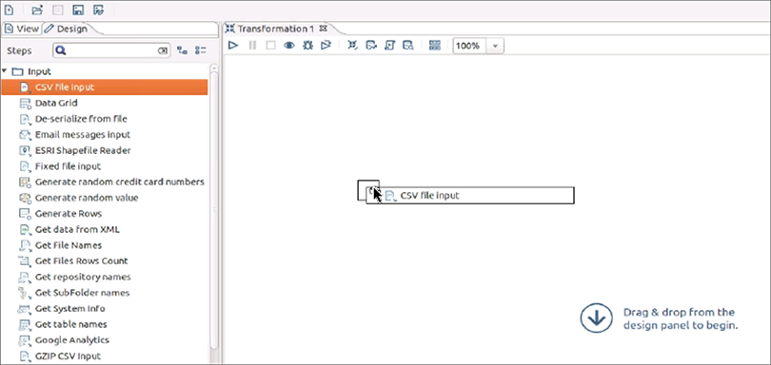
Task: Select the Generate Rows step
Action: pyautogui.click(x=69, y=214)
